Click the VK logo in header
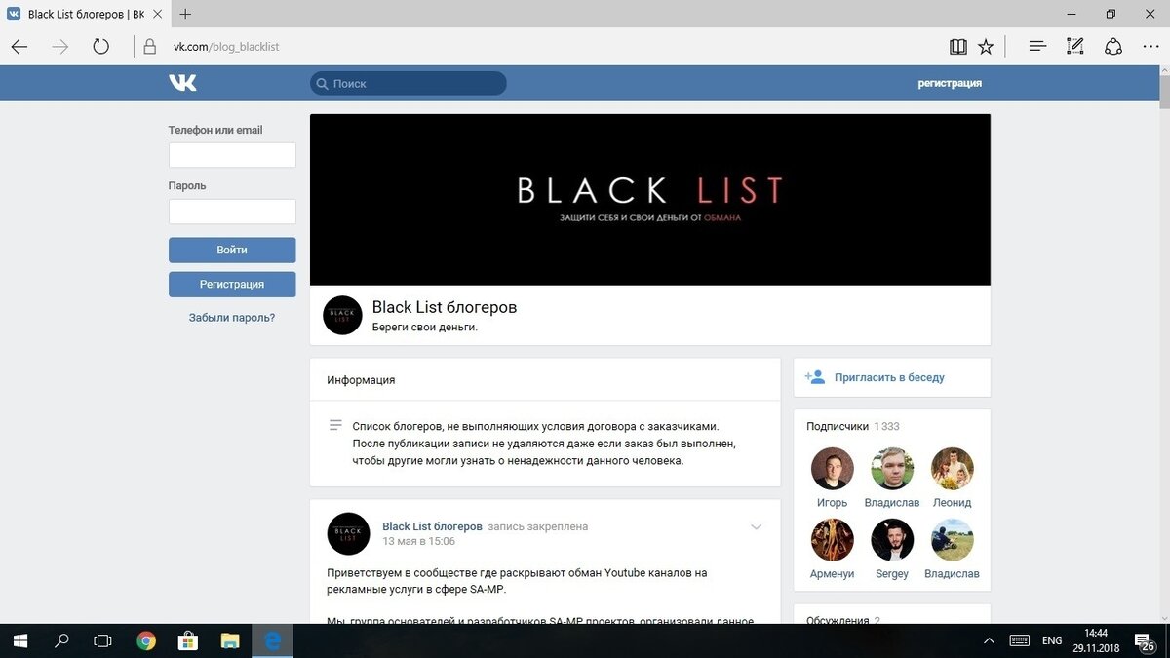Screen dimensions: 1170x658 tap(182, 83)
